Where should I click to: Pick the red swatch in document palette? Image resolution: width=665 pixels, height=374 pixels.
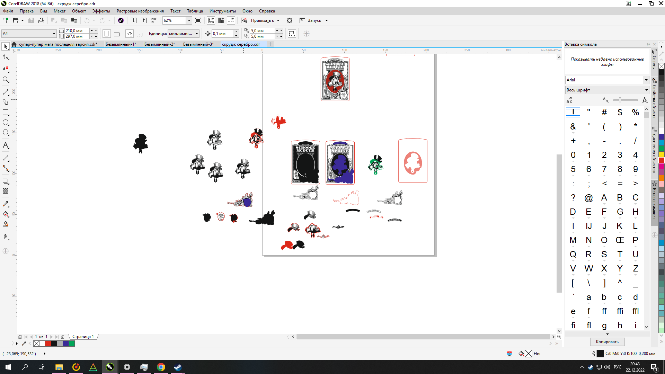[48, 344]
